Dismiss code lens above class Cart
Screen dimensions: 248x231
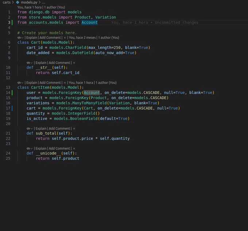pos(65,38)
